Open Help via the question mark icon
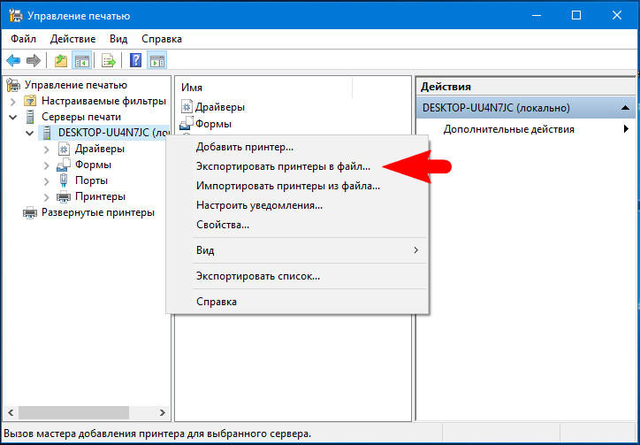 click(135, 61)
